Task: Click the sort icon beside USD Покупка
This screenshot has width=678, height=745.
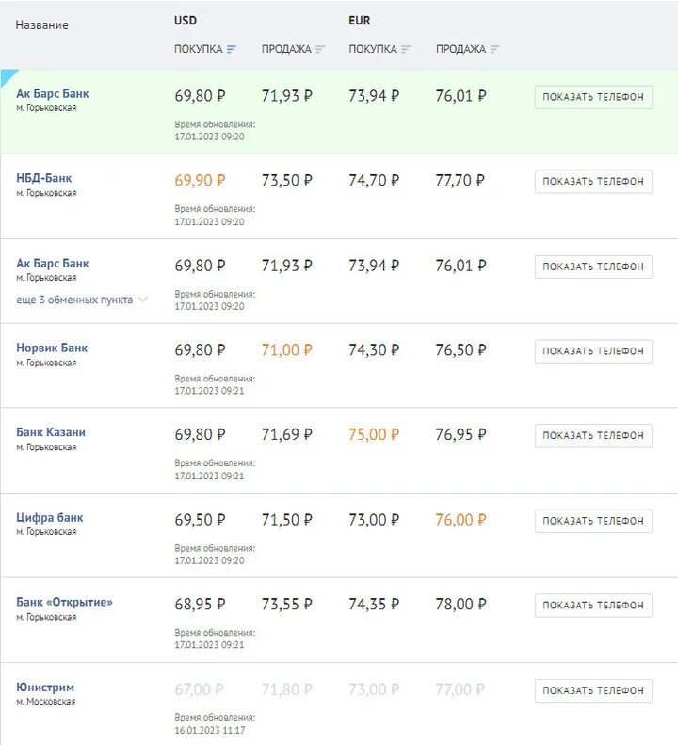Action: point(232,49)
